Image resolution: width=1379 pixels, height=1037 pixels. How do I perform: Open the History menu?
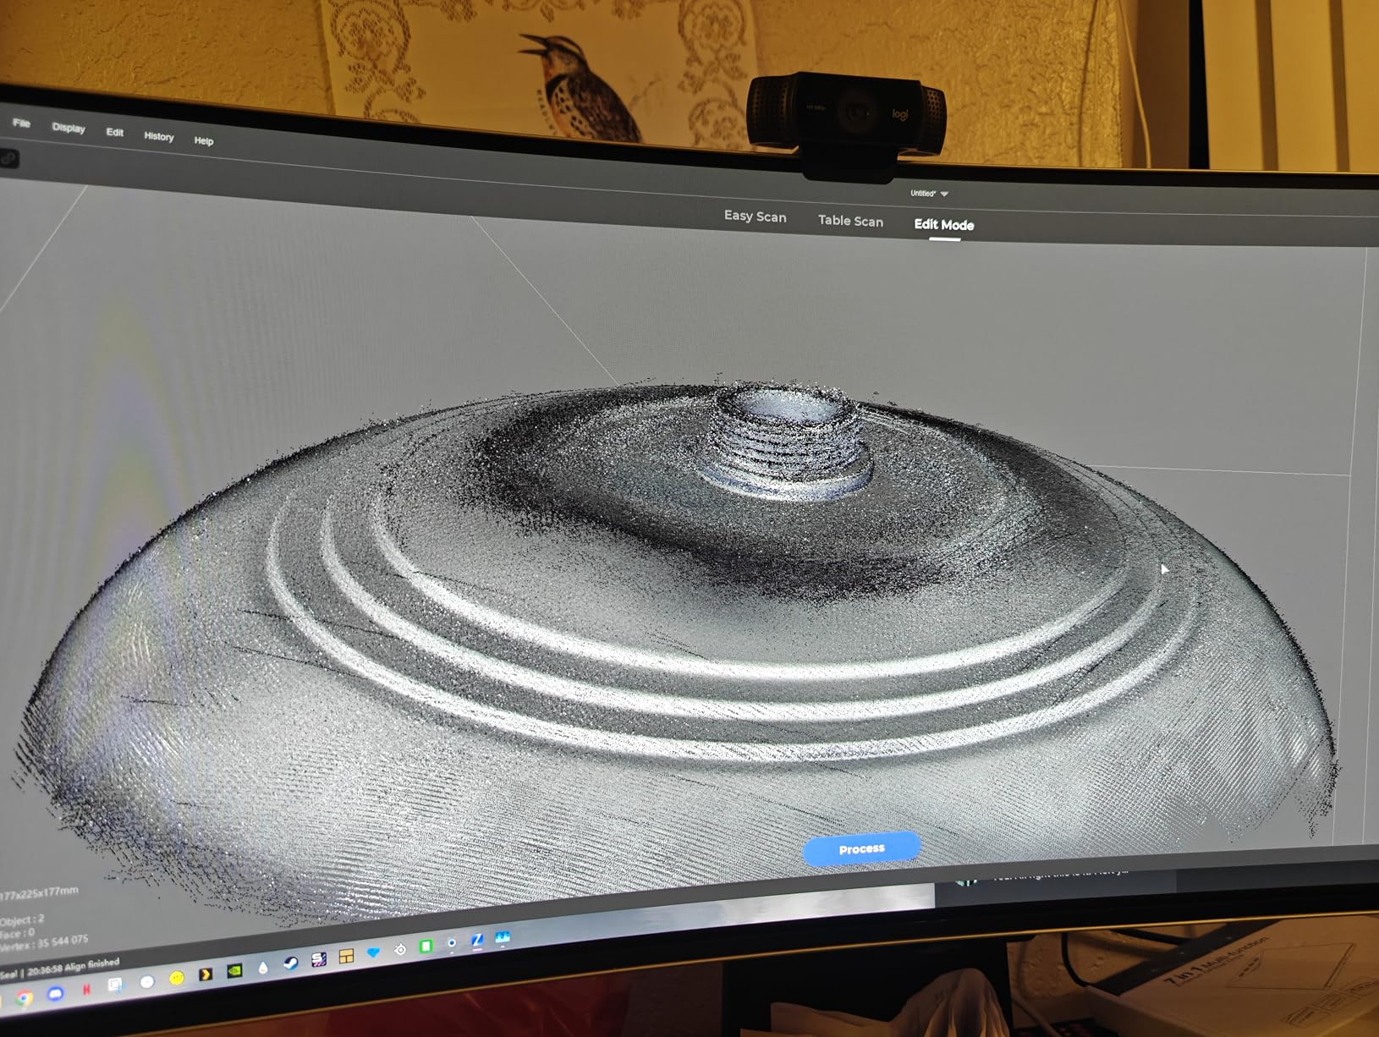click(x=159, y=136)
